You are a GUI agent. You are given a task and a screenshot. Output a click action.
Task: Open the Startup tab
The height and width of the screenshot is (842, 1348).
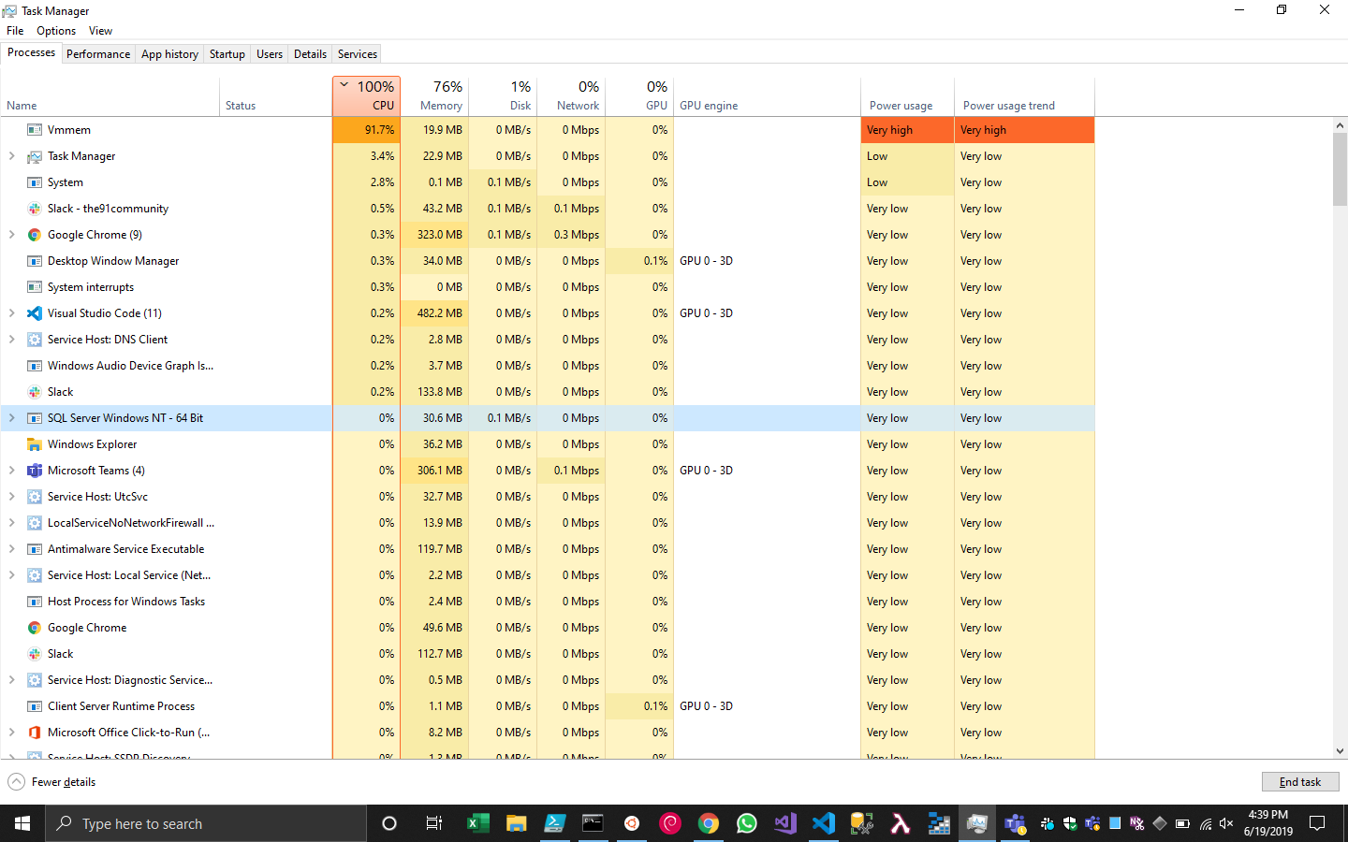click(x=227, y=54)
